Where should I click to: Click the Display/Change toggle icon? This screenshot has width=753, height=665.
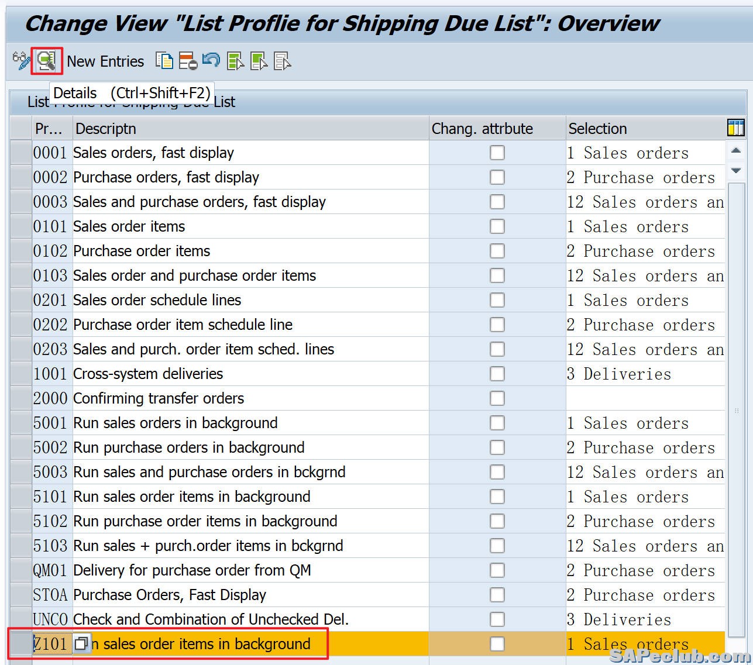(21, 60)
